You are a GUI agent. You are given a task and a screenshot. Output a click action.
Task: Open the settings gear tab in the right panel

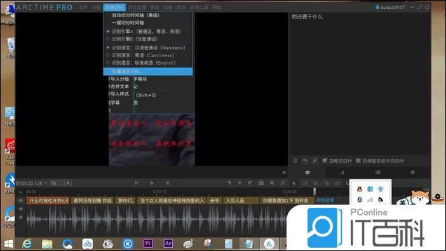point(413,172)
